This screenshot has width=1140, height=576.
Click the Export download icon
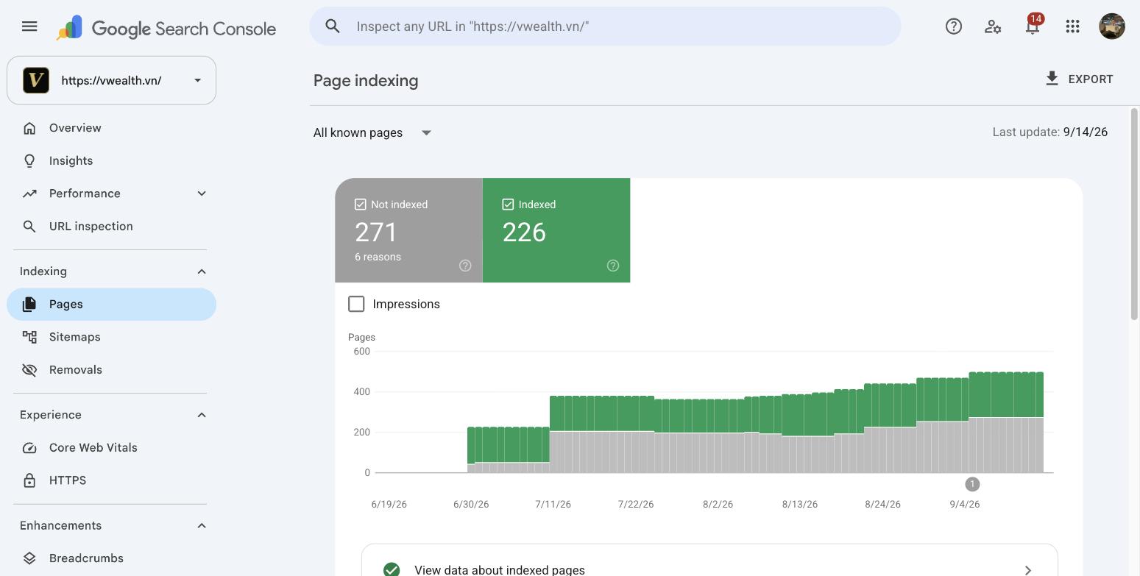[1052, 79]
